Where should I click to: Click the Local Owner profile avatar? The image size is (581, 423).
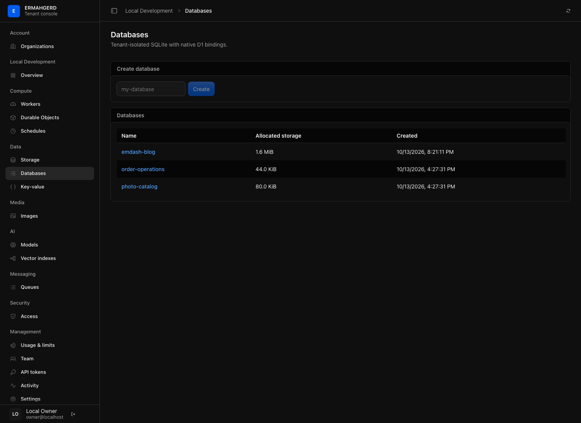pos(15,414)
